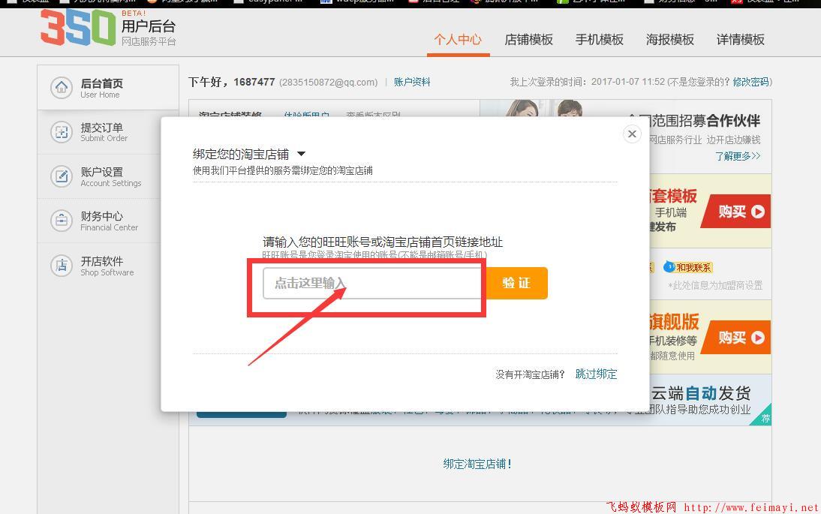Focus the 点击这里输入 text field
The image size is (821, 514).
pyautogui.click(x=372, y=283)
